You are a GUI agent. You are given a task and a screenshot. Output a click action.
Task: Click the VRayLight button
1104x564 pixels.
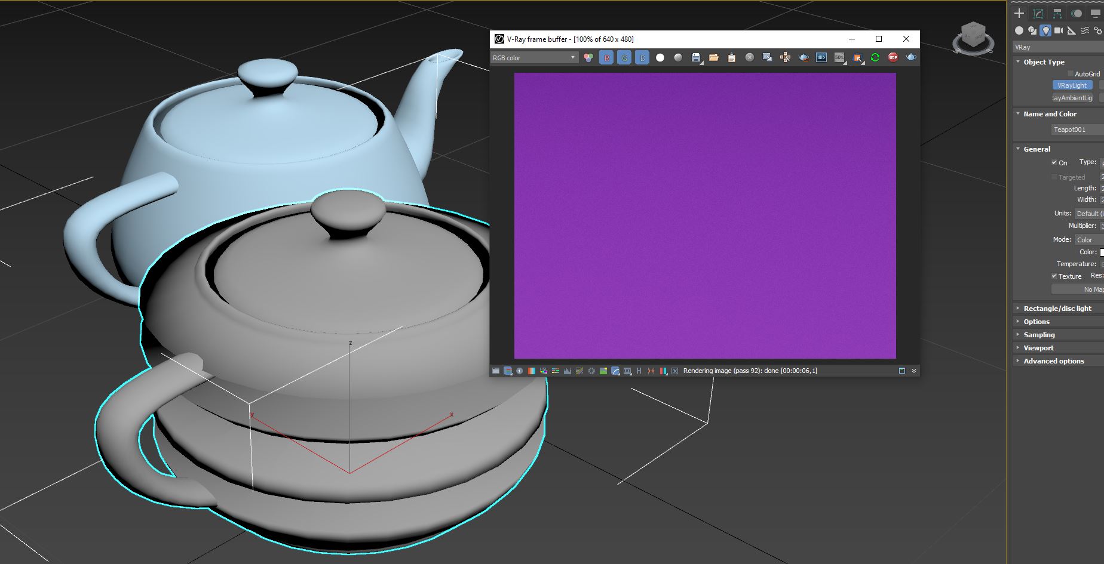(x=1072, y=85)
